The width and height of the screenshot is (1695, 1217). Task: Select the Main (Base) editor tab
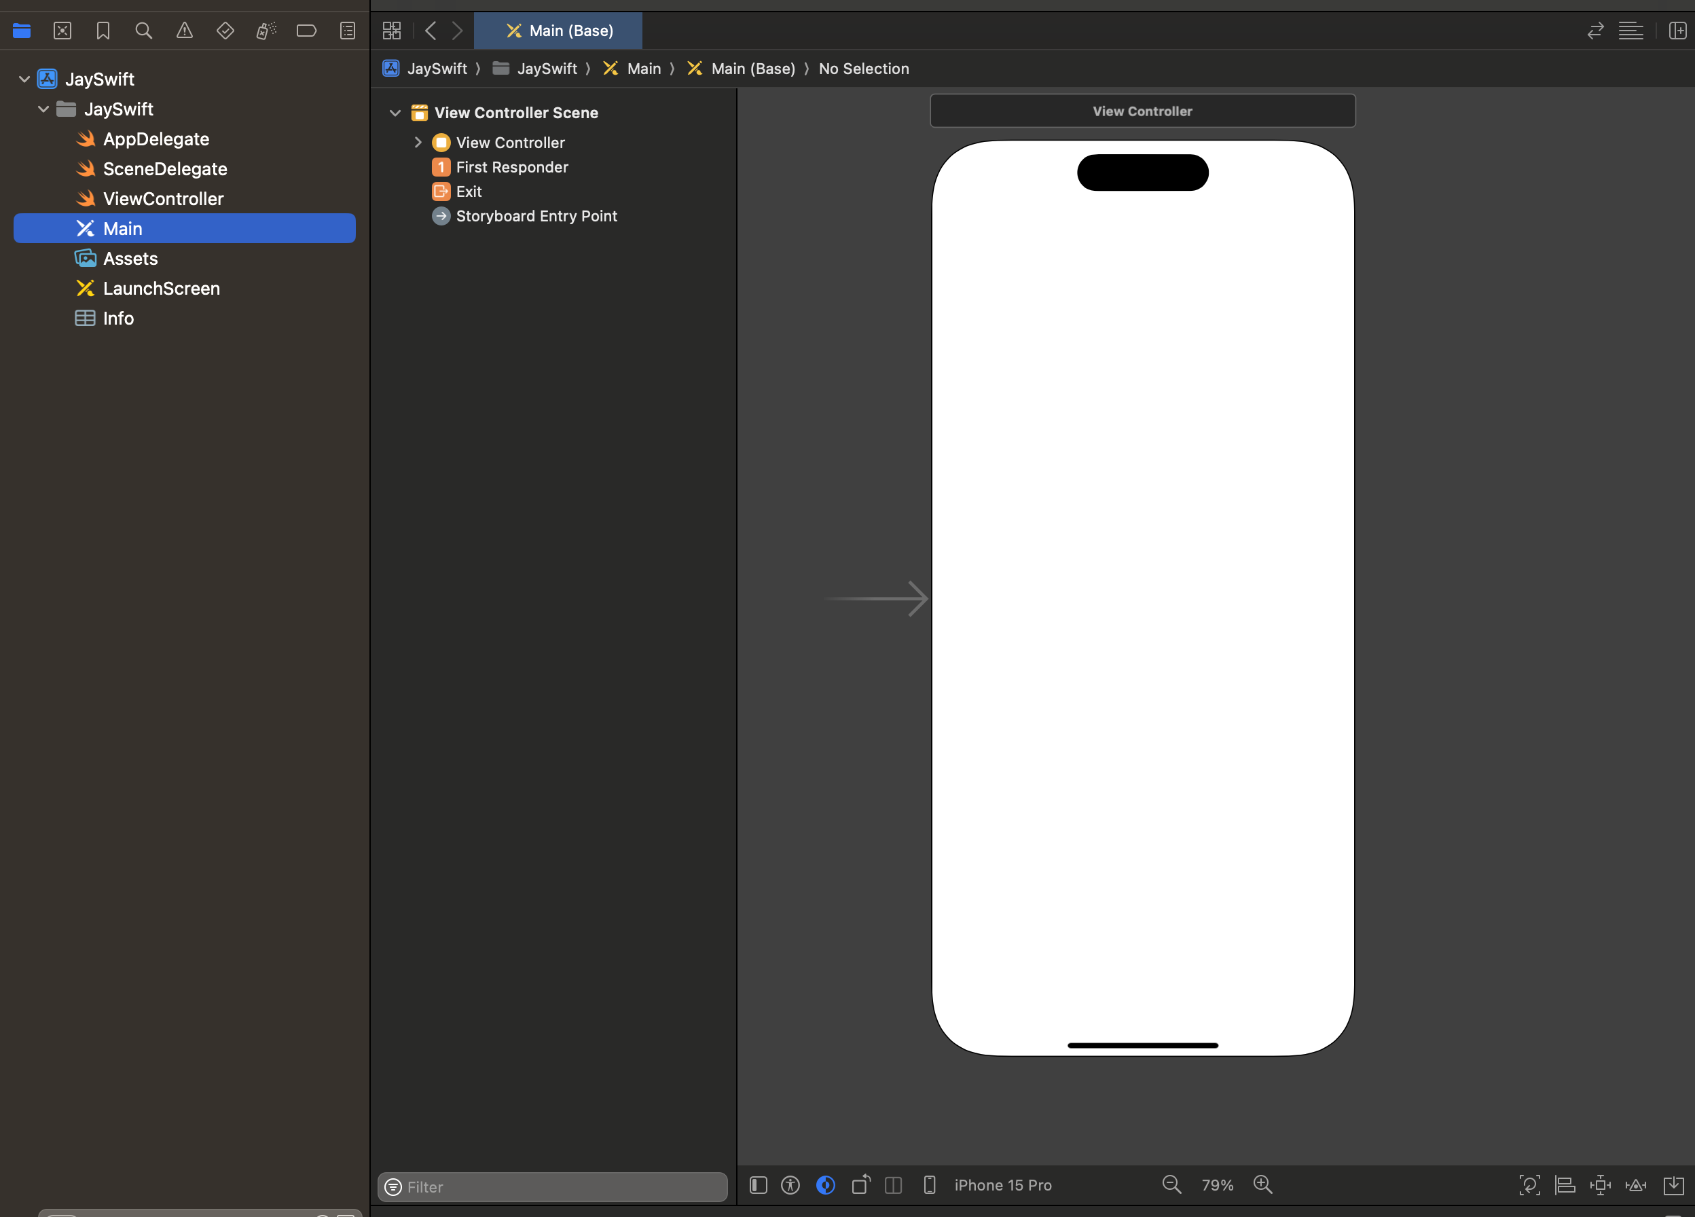click(x=558, y=31)
